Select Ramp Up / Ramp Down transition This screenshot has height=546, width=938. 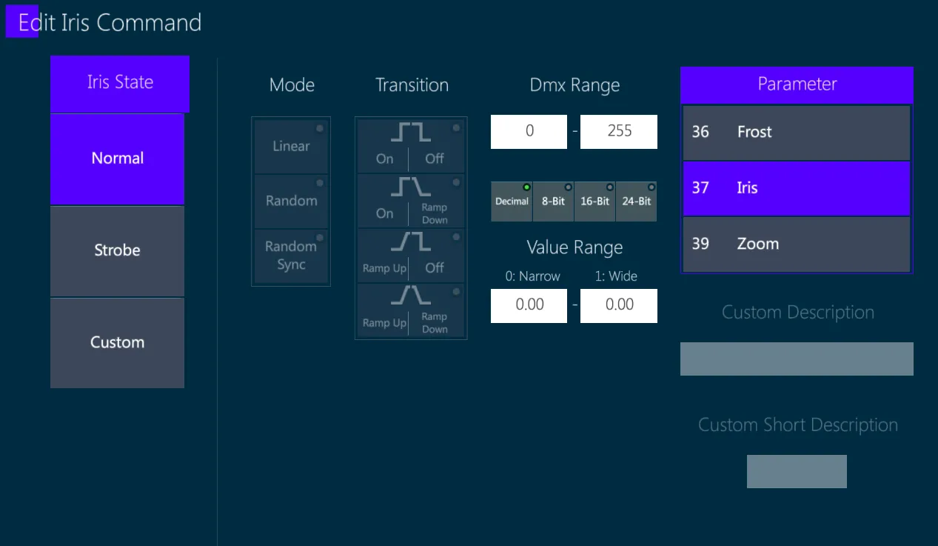(x=411, y=310)
